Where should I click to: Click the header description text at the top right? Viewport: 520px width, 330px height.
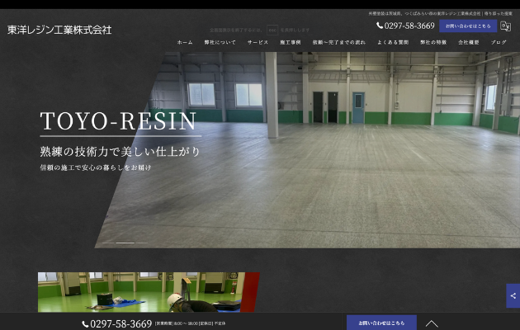441,13
